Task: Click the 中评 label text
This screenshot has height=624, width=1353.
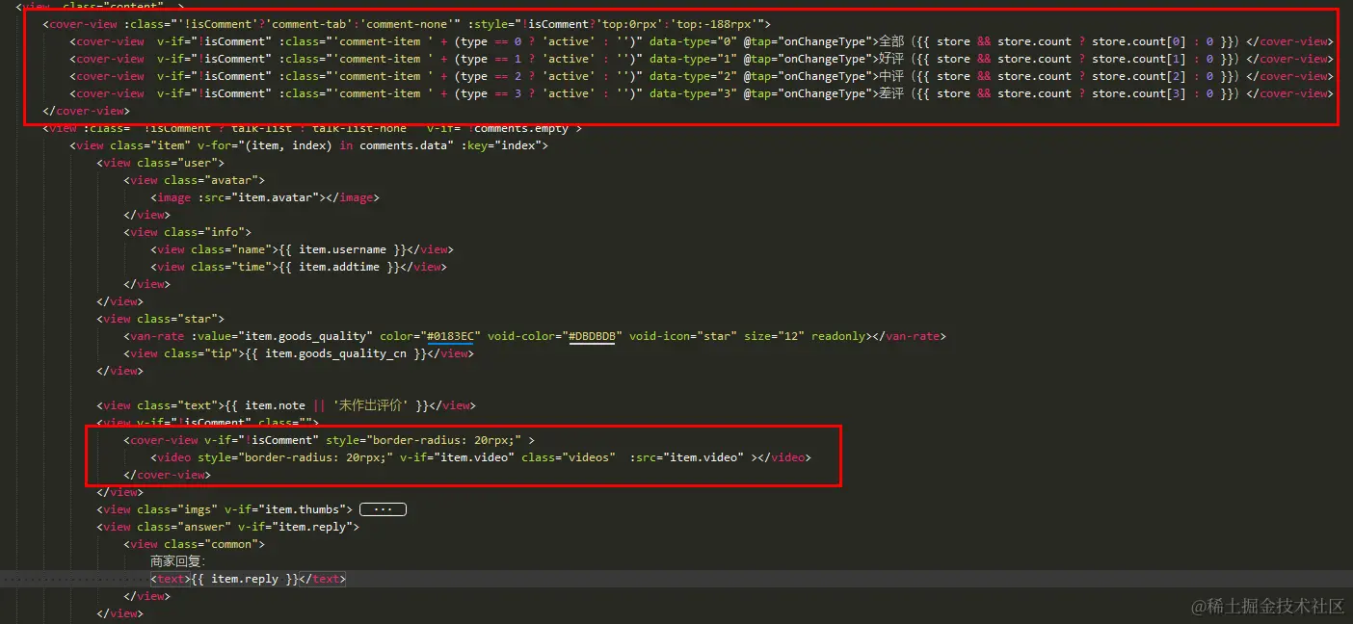Action: [889, 76]
